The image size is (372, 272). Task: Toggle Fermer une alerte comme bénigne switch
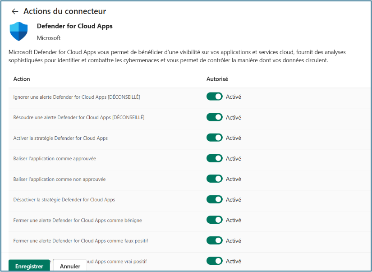coord(215,220)
